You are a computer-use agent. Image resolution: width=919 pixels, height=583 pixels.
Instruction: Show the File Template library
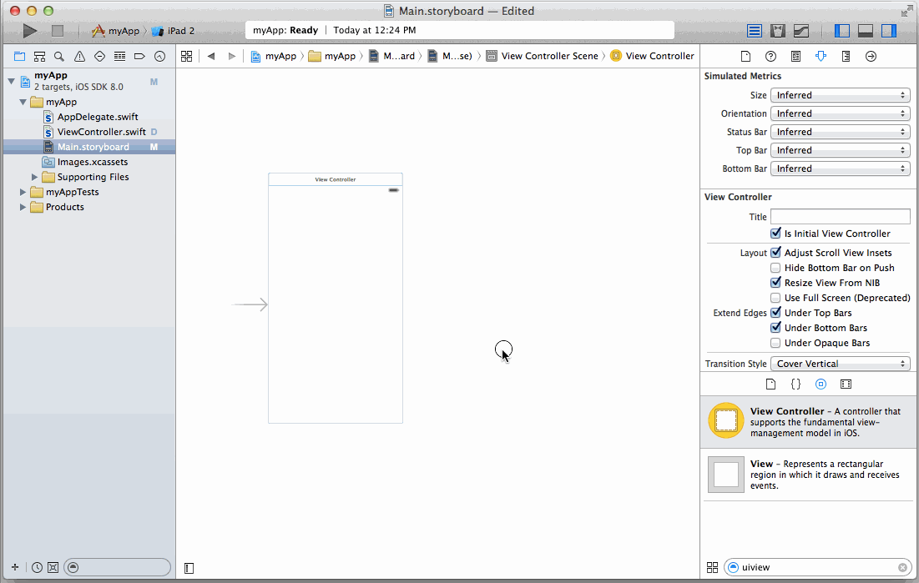[770, 384]
